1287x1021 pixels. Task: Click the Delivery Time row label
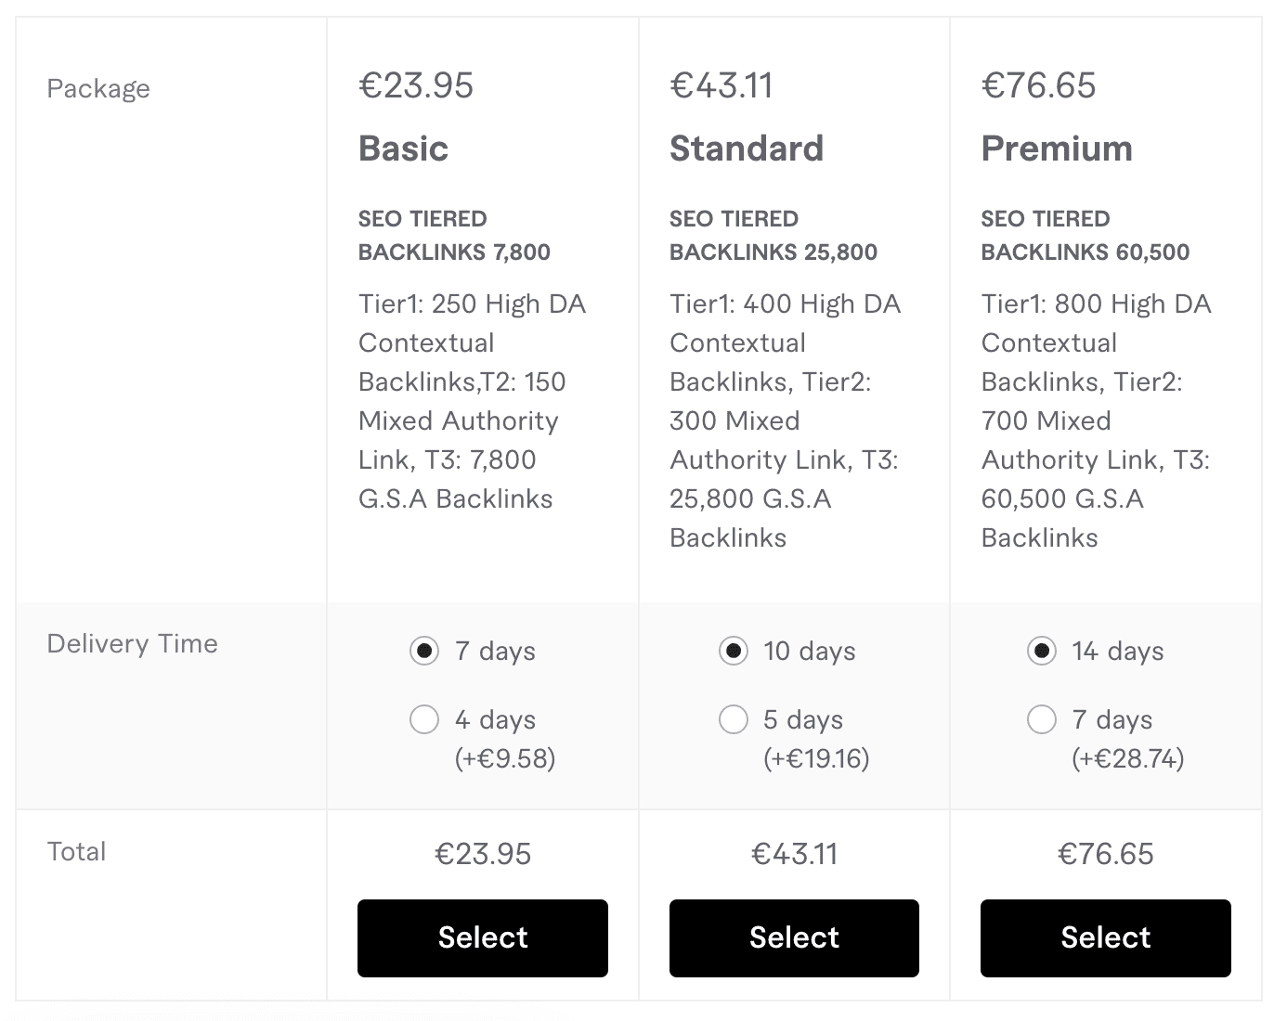point(132,642)
